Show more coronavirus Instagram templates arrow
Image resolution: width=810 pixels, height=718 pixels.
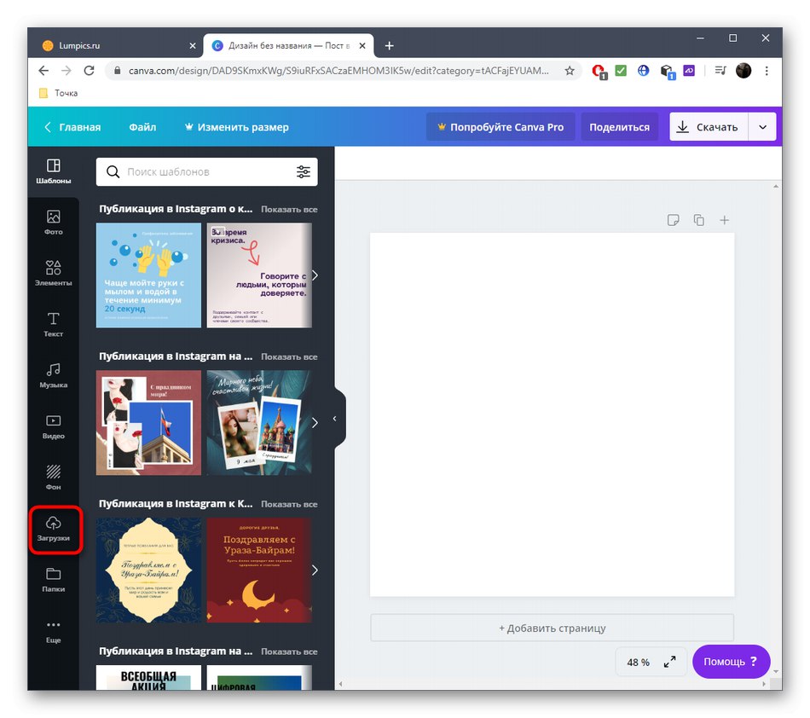coord(315,275)
